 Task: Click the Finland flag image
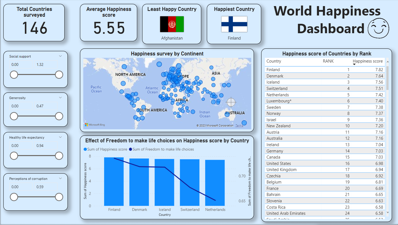click(x=234, y=24)
